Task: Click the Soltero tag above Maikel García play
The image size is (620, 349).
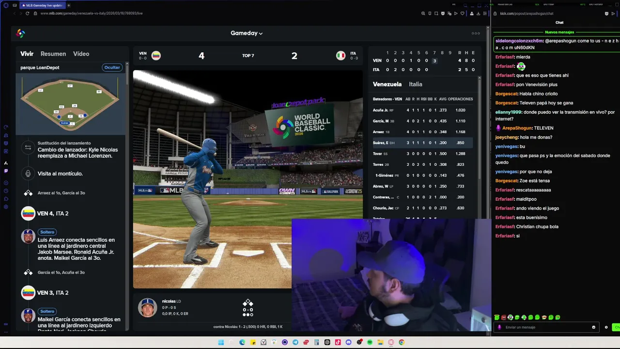Action: click(47, 312)
